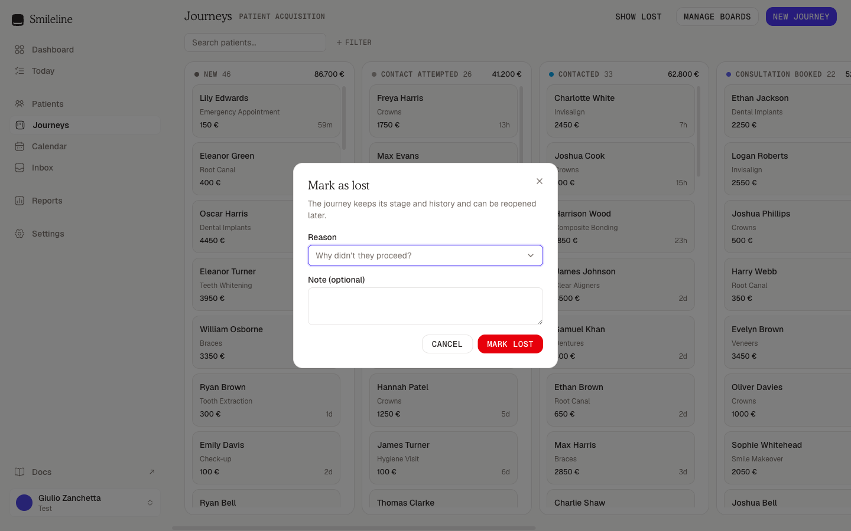Open Sophie Whitehead Smile Makeover card
This screenshot has height=531, width=851.
click(788, 458)
